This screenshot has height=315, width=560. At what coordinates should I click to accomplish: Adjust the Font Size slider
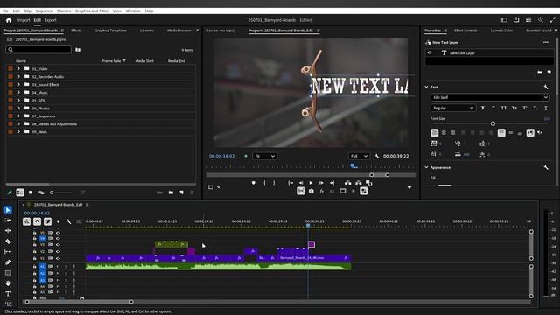tap(493, 123)
